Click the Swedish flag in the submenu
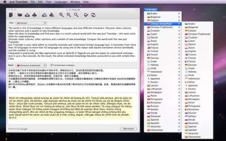 pyautogui.click(x=186, y=130)
